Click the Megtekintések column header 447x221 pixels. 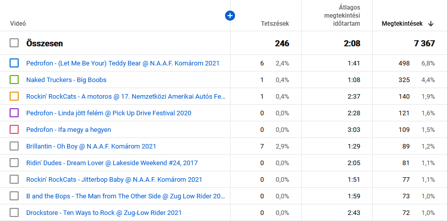pyautogui.click(x=402, y=24)
